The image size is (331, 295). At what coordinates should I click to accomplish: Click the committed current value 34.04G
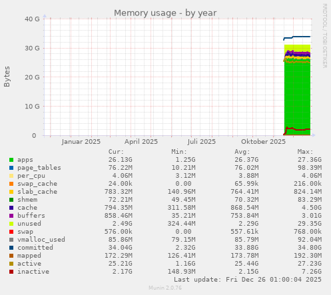tap(121, 248)
